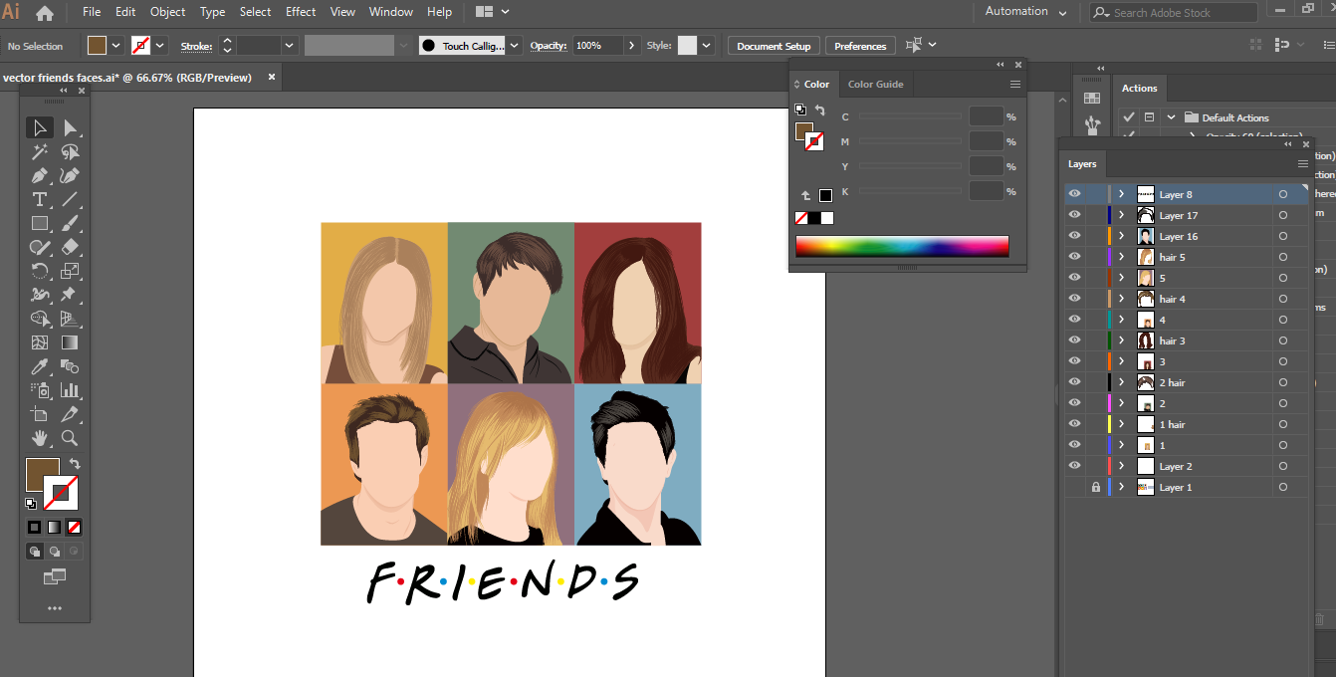This screenshot has height=677, width=1336.
Task: Select the Shape Builder tool
Action: coord(40,319)
